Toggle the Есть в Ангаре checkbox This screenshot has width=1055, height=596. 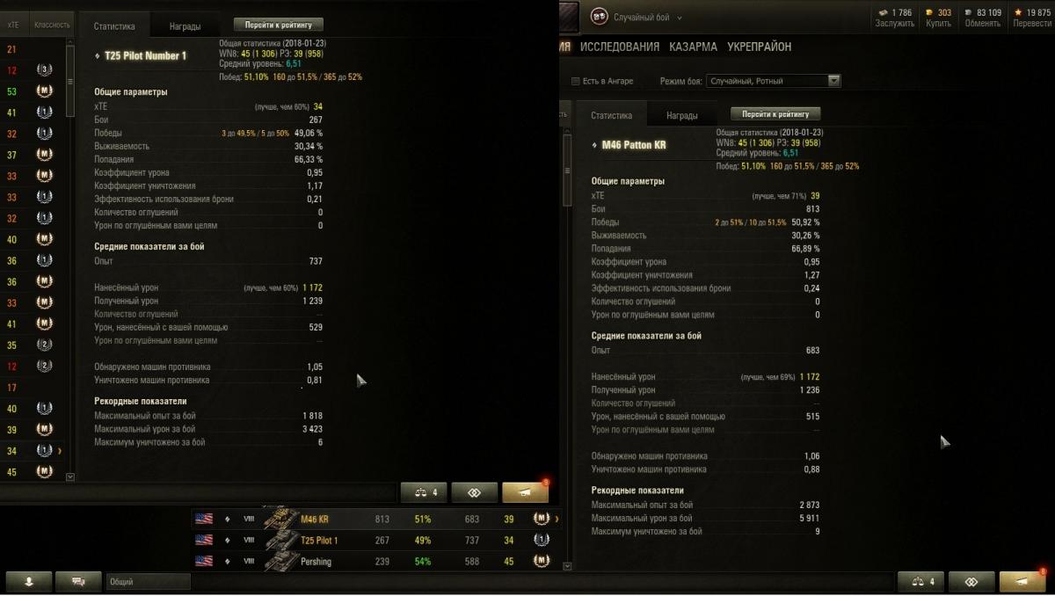(x=576, y=81)
